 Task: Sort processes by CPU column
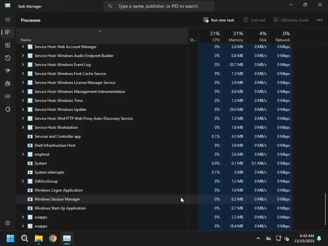pyautogui.click(x=210, y=37)
